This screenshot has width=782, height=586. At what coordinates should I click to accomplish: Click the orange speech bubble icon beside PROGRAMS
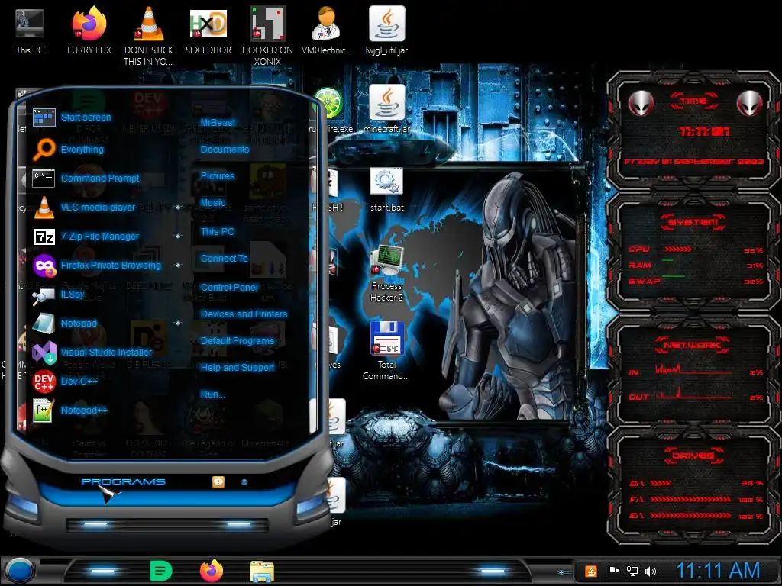point(218,482)
